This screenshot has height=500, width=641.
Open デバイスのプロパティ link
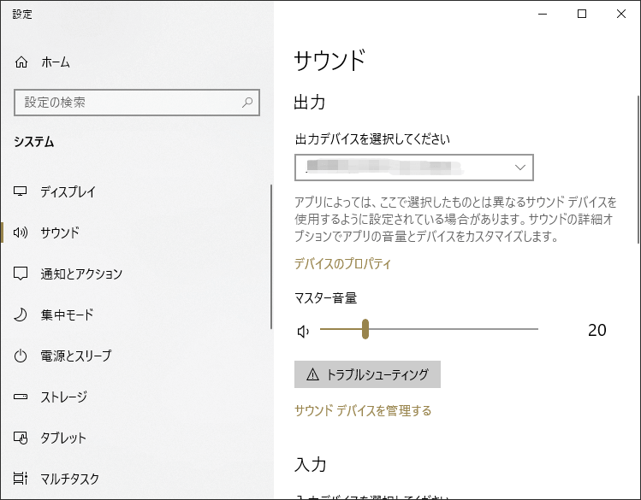342,263
